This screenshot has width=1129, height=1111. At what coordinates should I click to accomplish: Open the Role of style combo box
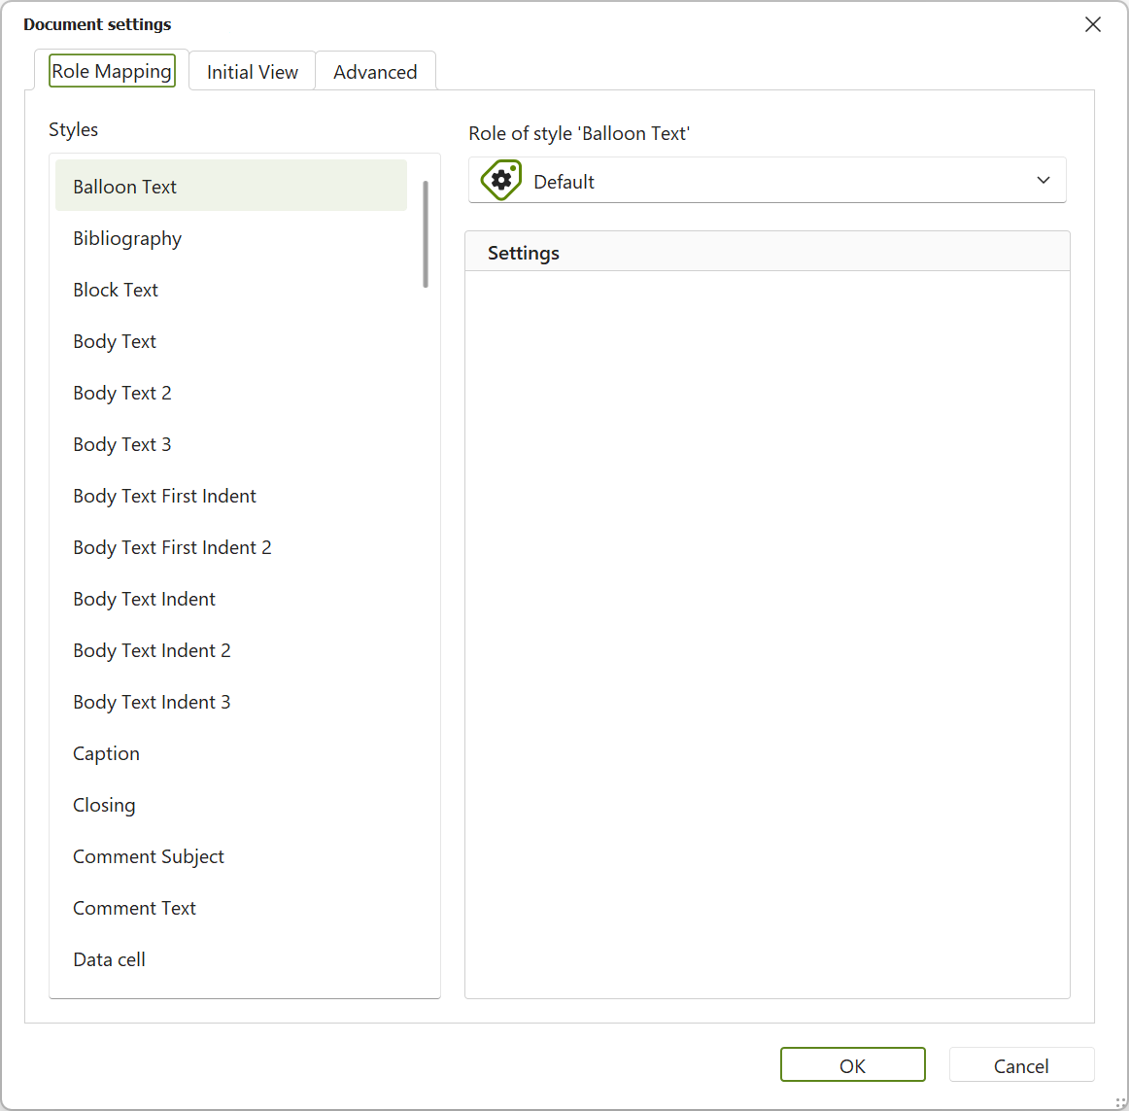pyautogui.click(x=767, y=180)
